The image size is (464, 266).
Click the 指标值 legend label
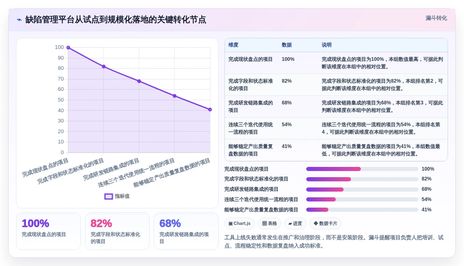point(122,196)
